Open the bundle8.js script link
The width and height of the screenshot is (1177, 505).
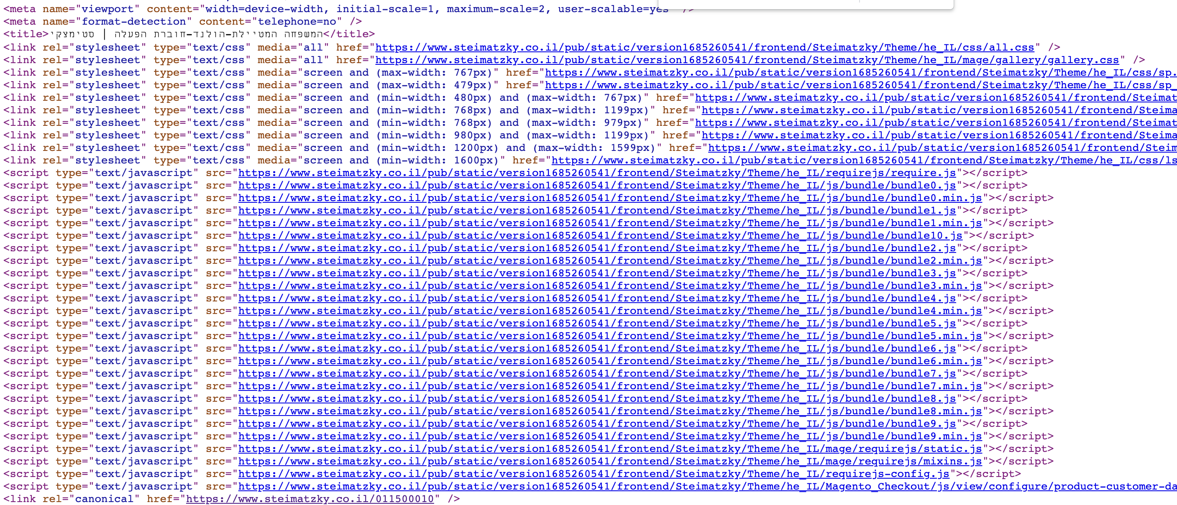tap(597, 399)
